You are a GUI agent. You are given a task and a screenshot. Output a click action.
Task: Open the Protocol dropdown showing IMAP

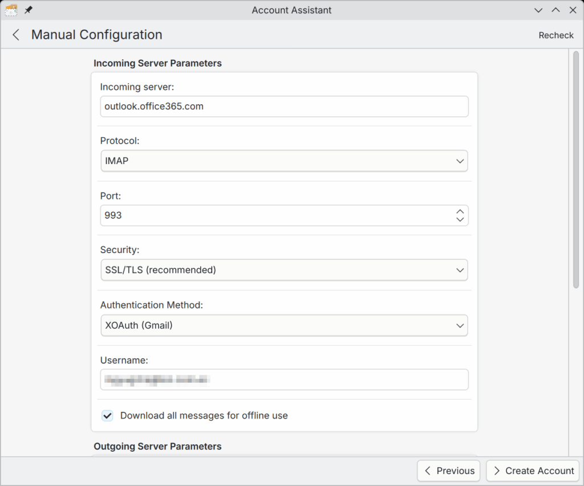click(x=284, y=161)
